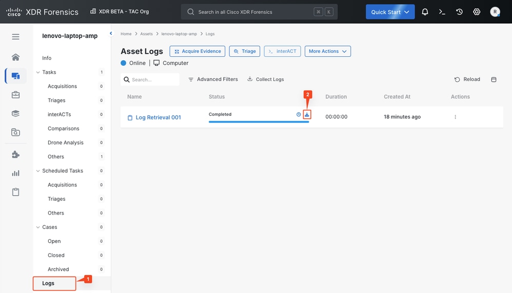
Task: Focus the global Cisco XDR Forensics search
Action: tap(259, 12)
